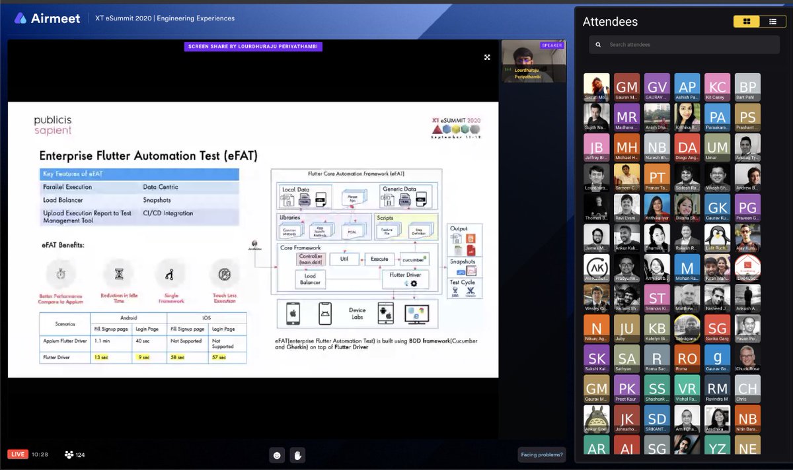This screenshot has height=470, width=793.
Task: Open attendee KC Kit Casey avatar
Action: coord(717,86)
